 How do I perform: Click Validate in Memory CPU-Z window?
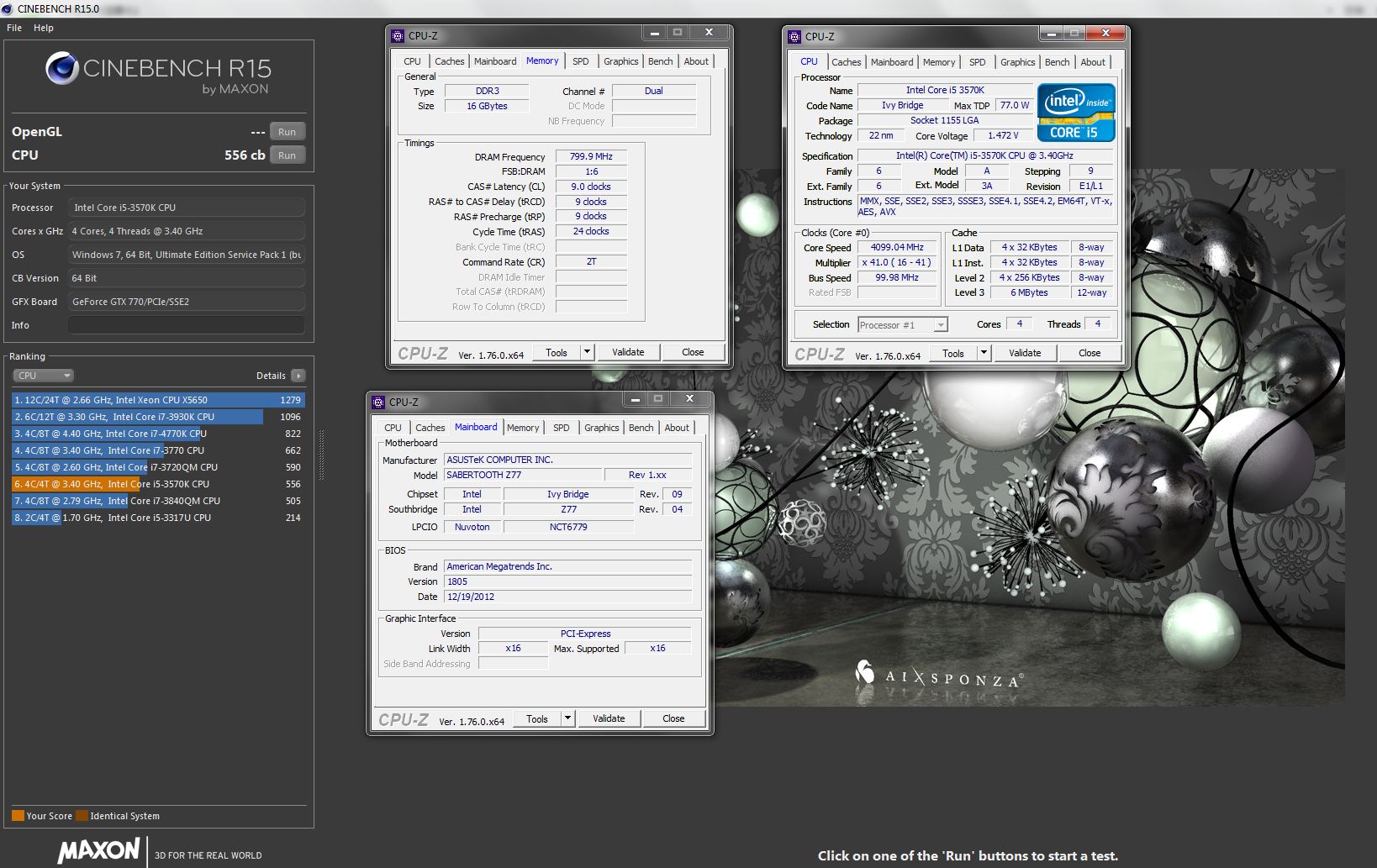click(x=628, y=353)
